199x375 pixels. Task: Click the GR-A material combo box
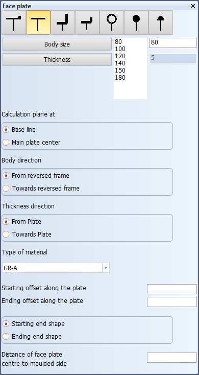[56, 268]
